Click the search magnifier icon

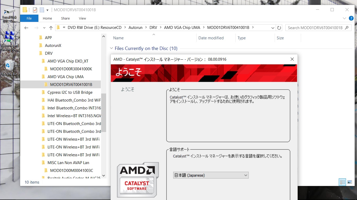tap(347, 28)
